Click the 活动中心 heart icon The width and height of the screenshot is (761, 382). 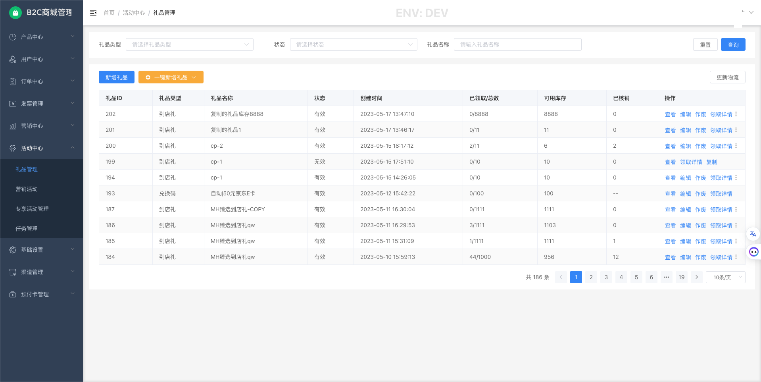tap(13, 148)
